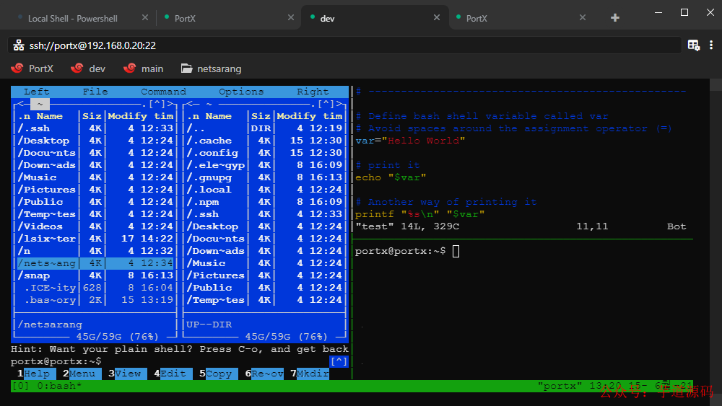Select /.cache in the right panel
The width and height of the screenshot is (722, 406).
coord(265,141)
